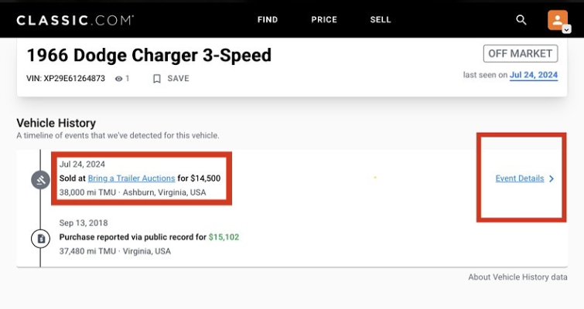Viewport: 584px width, 309px height.
Task: Expand the small chevron on the profile avatar
Action: click(x=566, y=29)
